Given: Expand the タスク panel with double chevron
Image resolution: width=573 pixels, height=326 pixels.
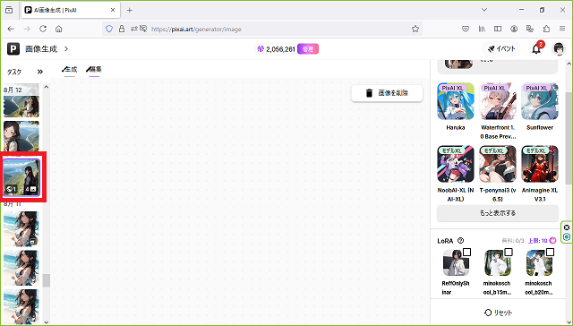Looking at the screenshot, I should (39, 72).
